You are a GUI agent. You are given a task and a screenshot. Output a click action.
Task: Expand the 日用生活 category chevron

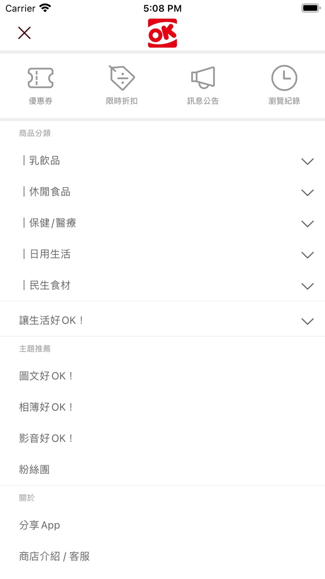308,255
